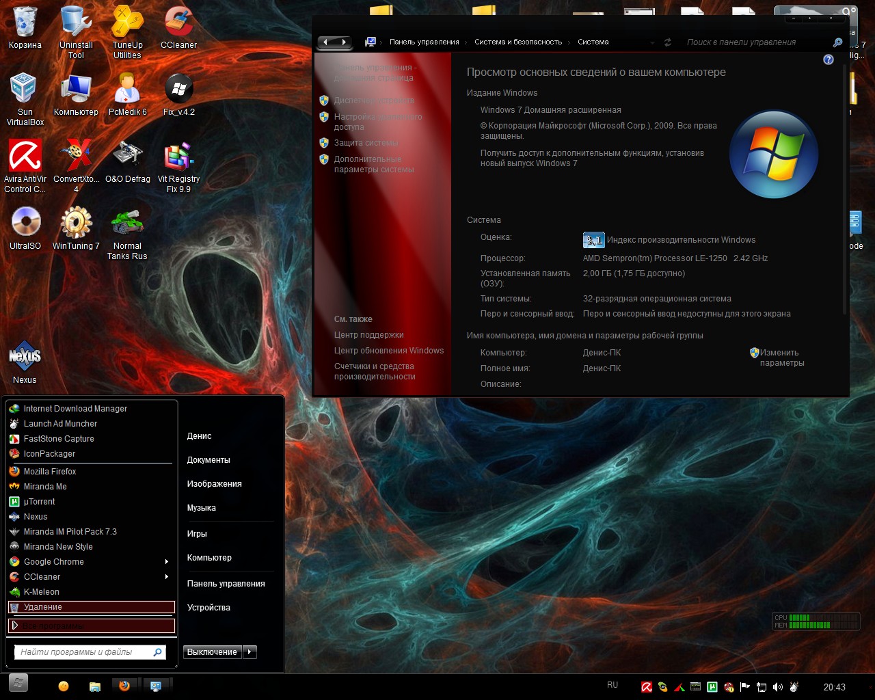Click the volume speaker tray icon
This screenshot has width=875, height=700.
(777, 687)
